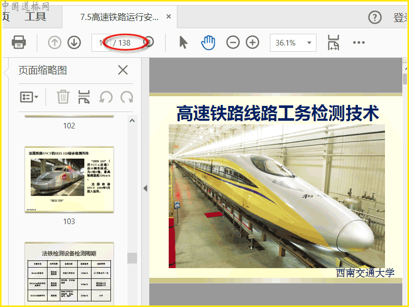Zoom out with the minus button
The height and width of the screenshot is (307, 409).
point(233,42)
